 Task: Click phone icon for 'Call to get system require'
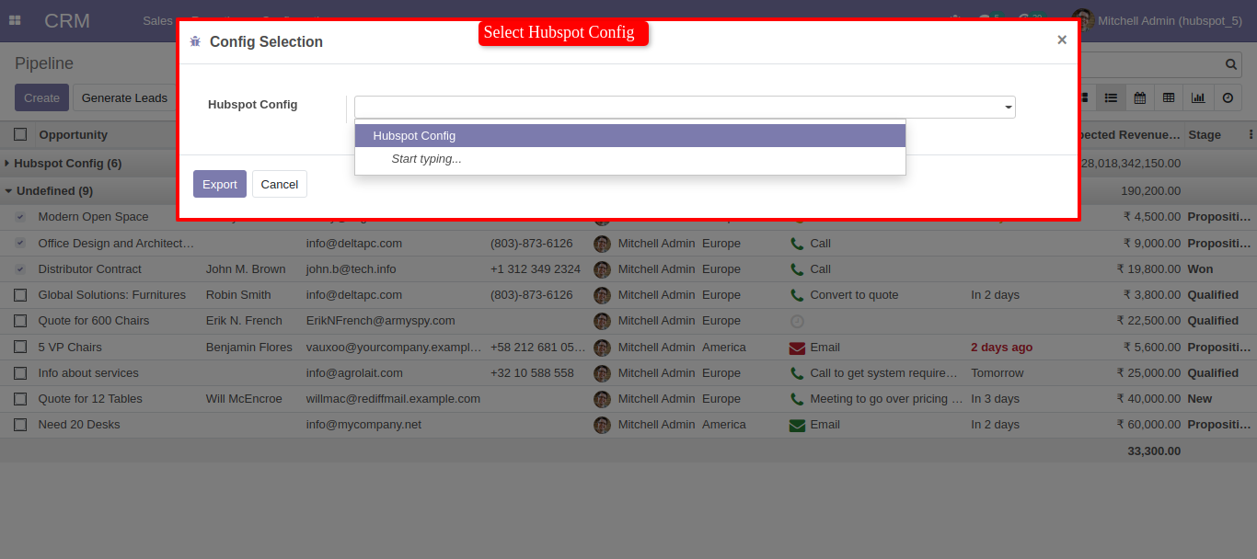[797, 373]
